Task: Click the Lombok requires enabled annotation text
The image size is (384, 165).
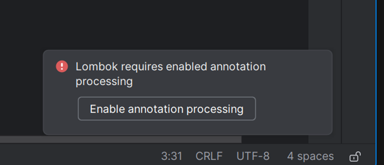Action: [x=171, y=66]
